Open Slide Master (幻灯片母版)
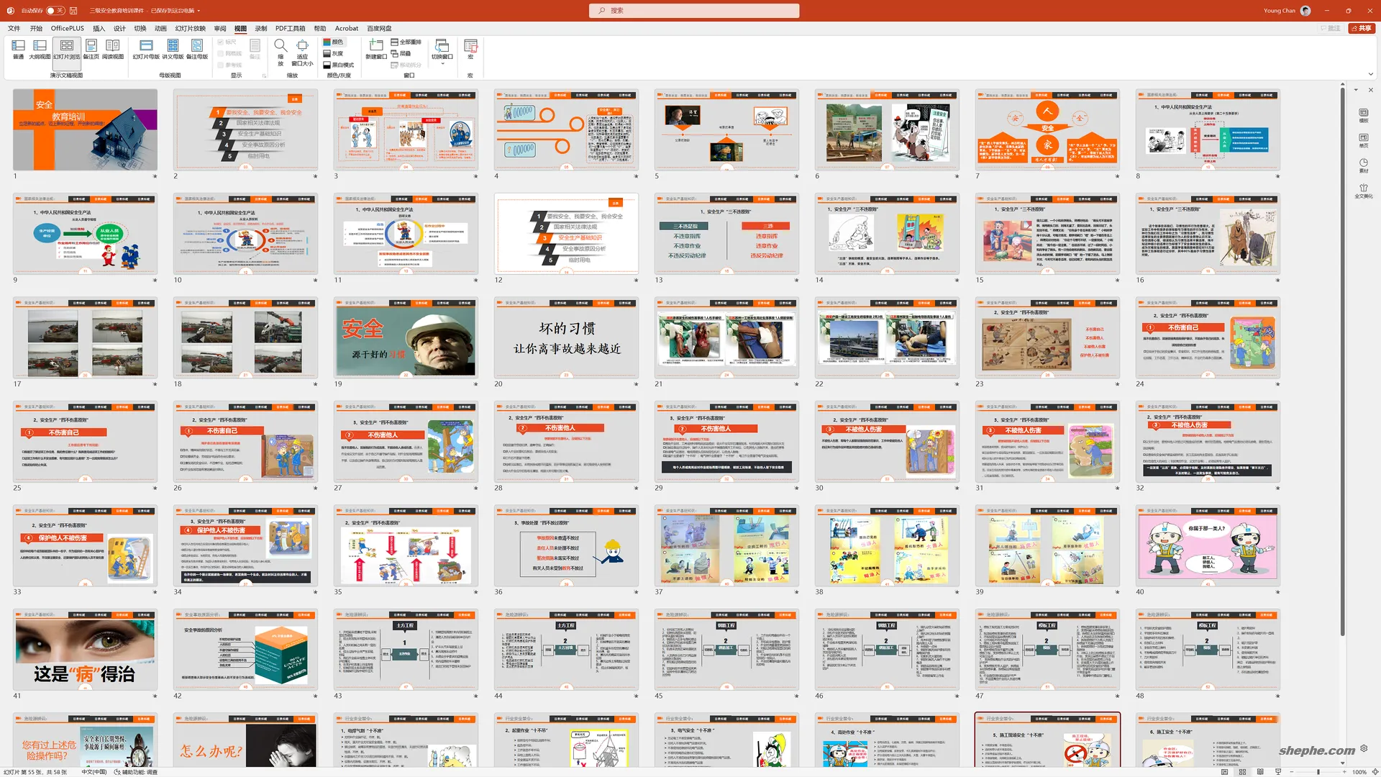1381x777 pixels. click(x=146, y=49)
